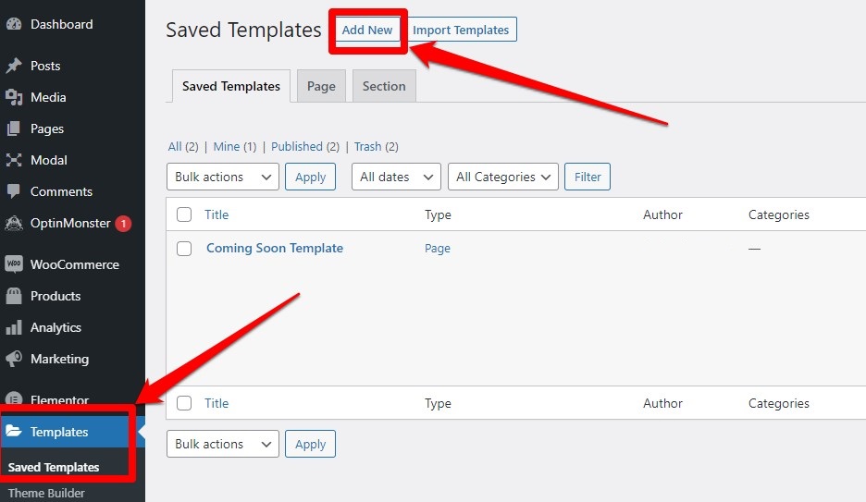Screen dimensions: 866x502
Task: Open the All Categories dropdown
Action: pyautogui.click(x=502, y=177)
